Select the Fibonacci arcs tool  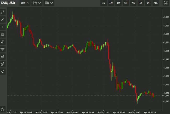[3, 49]
